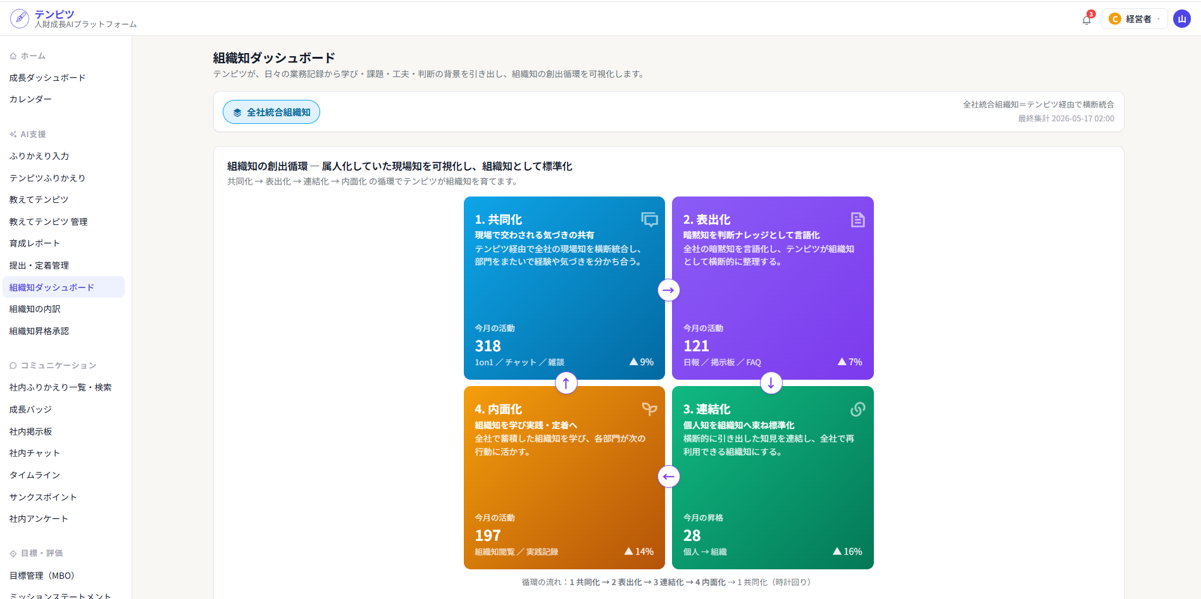Click the chat icon on 共同化 card

[x=649, y=219]
